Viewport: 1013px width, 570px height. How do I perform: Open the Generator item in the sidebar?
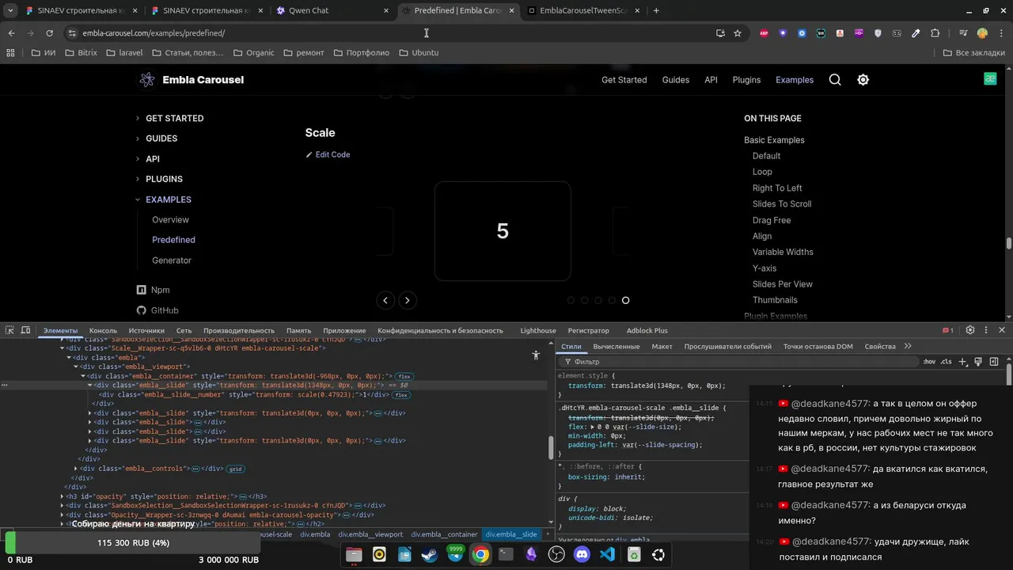pyautogui.click(x=172, y=260)
